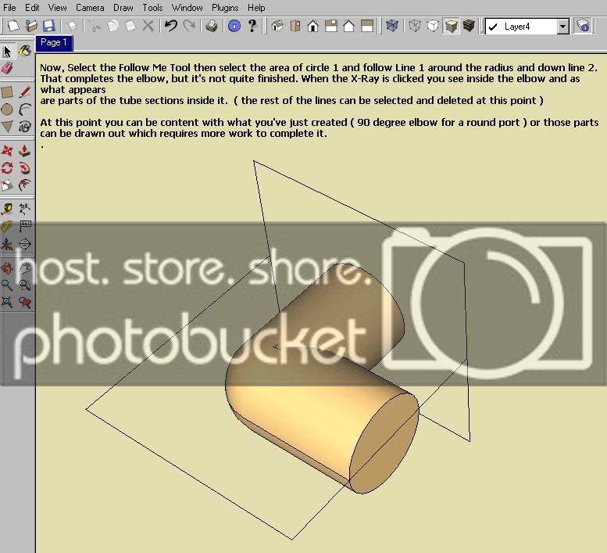Toggle X-Ray transparency mode
607x553 pixels.
391,26
